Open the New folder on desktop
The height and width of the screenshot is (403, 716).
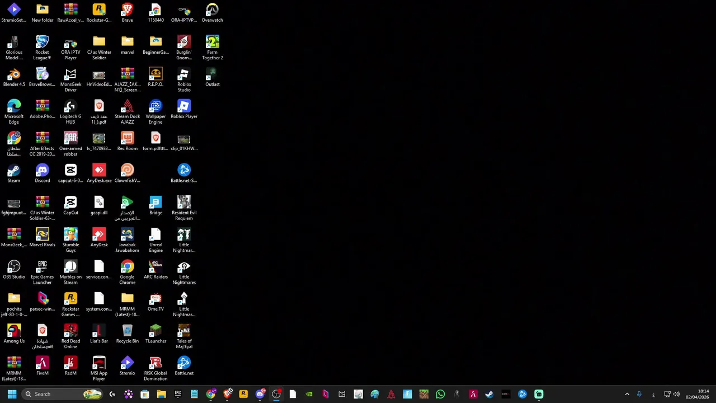tap(42, 13)
